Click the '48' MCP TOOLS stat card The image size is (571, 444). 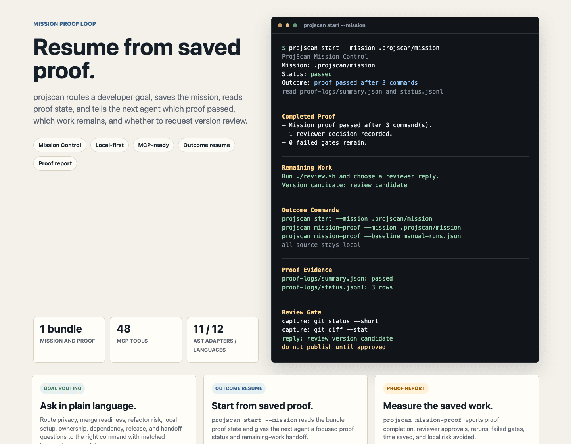point(146,340)
